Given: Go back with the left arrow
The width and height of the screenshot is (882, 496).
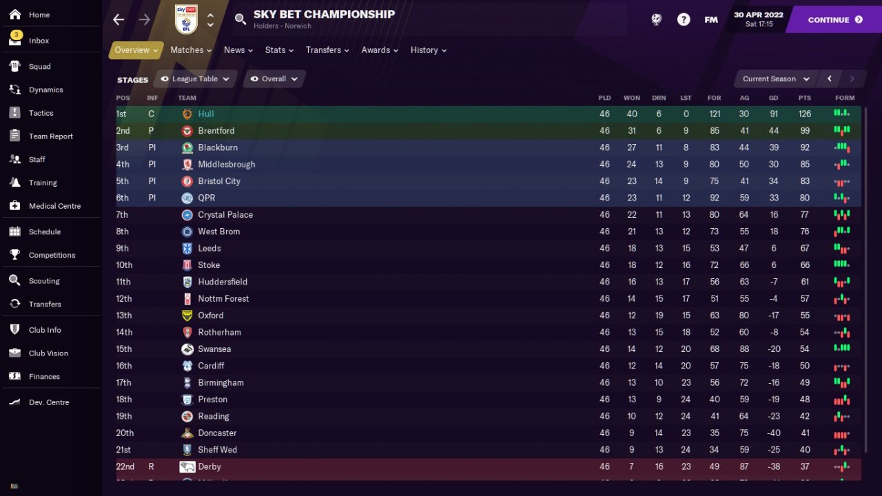Looking at the screenshot, I should coord(119,19).
